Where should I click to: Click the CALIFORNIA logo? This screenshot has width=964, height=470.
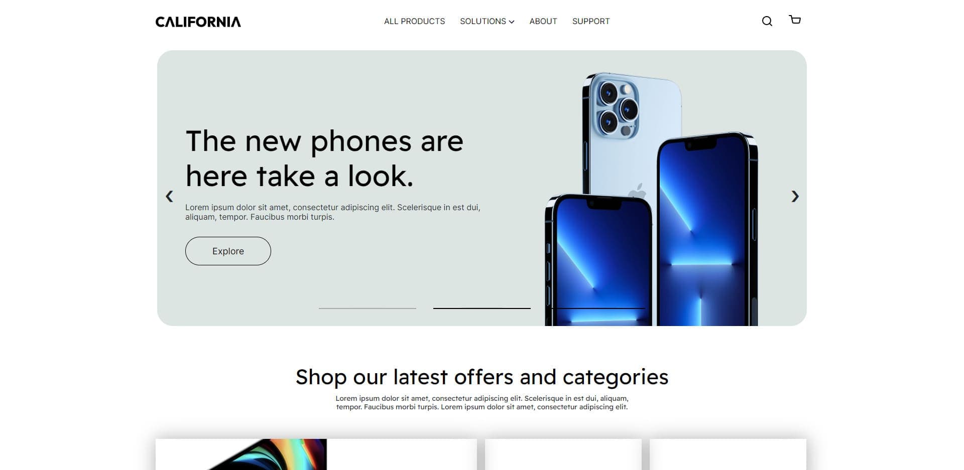(x=198, y=22)
